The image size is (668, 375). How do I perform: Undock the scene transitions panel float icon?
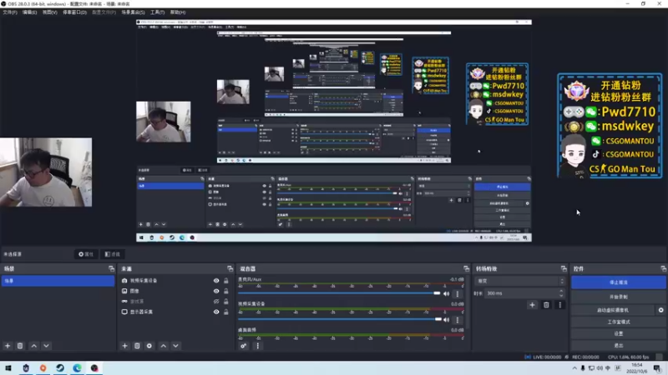[x=564, y=268]
